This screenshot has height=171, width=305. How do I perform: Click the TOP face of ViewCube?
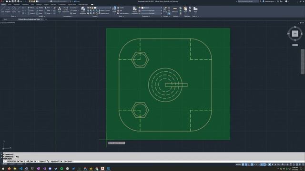(295, 34)
